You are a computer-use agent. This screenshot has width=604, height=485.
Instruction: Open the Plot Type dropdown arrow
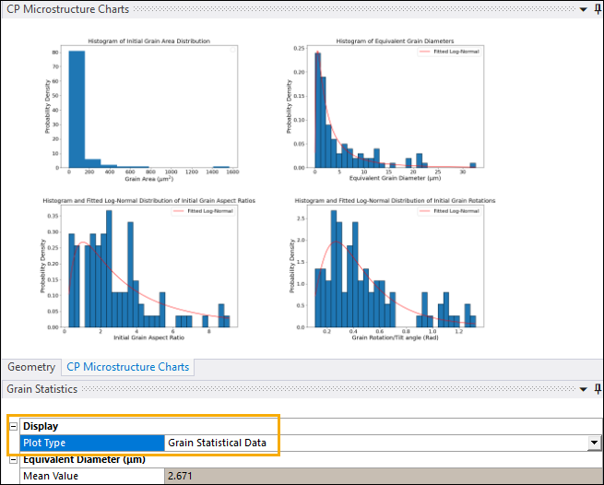coord(594,443)
